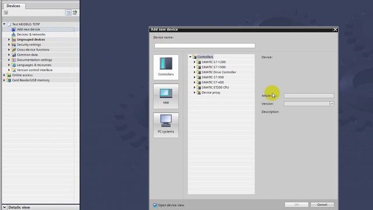Viewport: 373px width, 210px height.
Task: Select the Common data label
Action: point(27,55)
